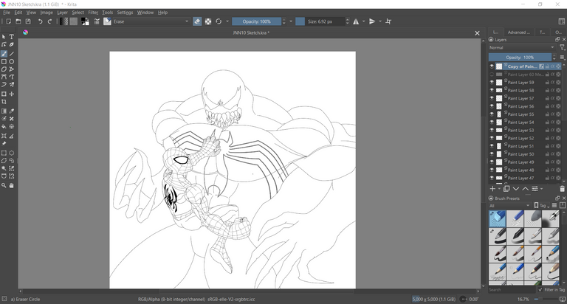
Task: Select the Move tool
Action: click(12, 94)
